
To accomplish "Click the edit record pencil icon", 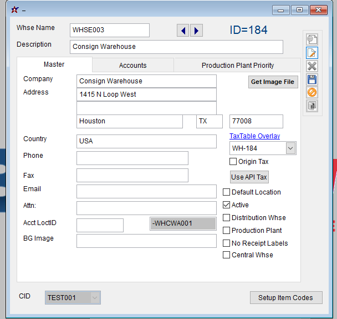I will pyautogui.click(x=312, y=53).
